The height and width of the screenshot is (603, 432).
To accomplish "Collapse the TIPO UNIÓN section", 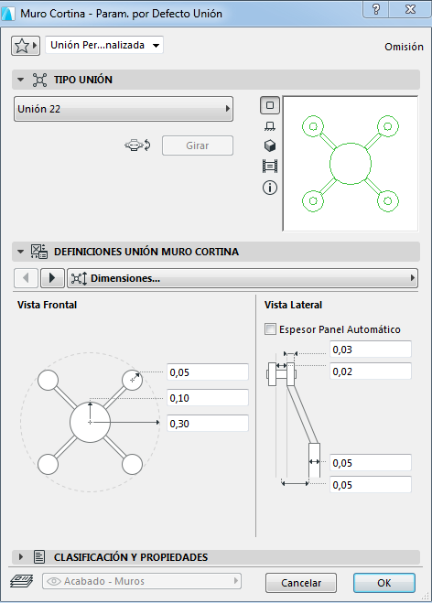I will (21, 80).
